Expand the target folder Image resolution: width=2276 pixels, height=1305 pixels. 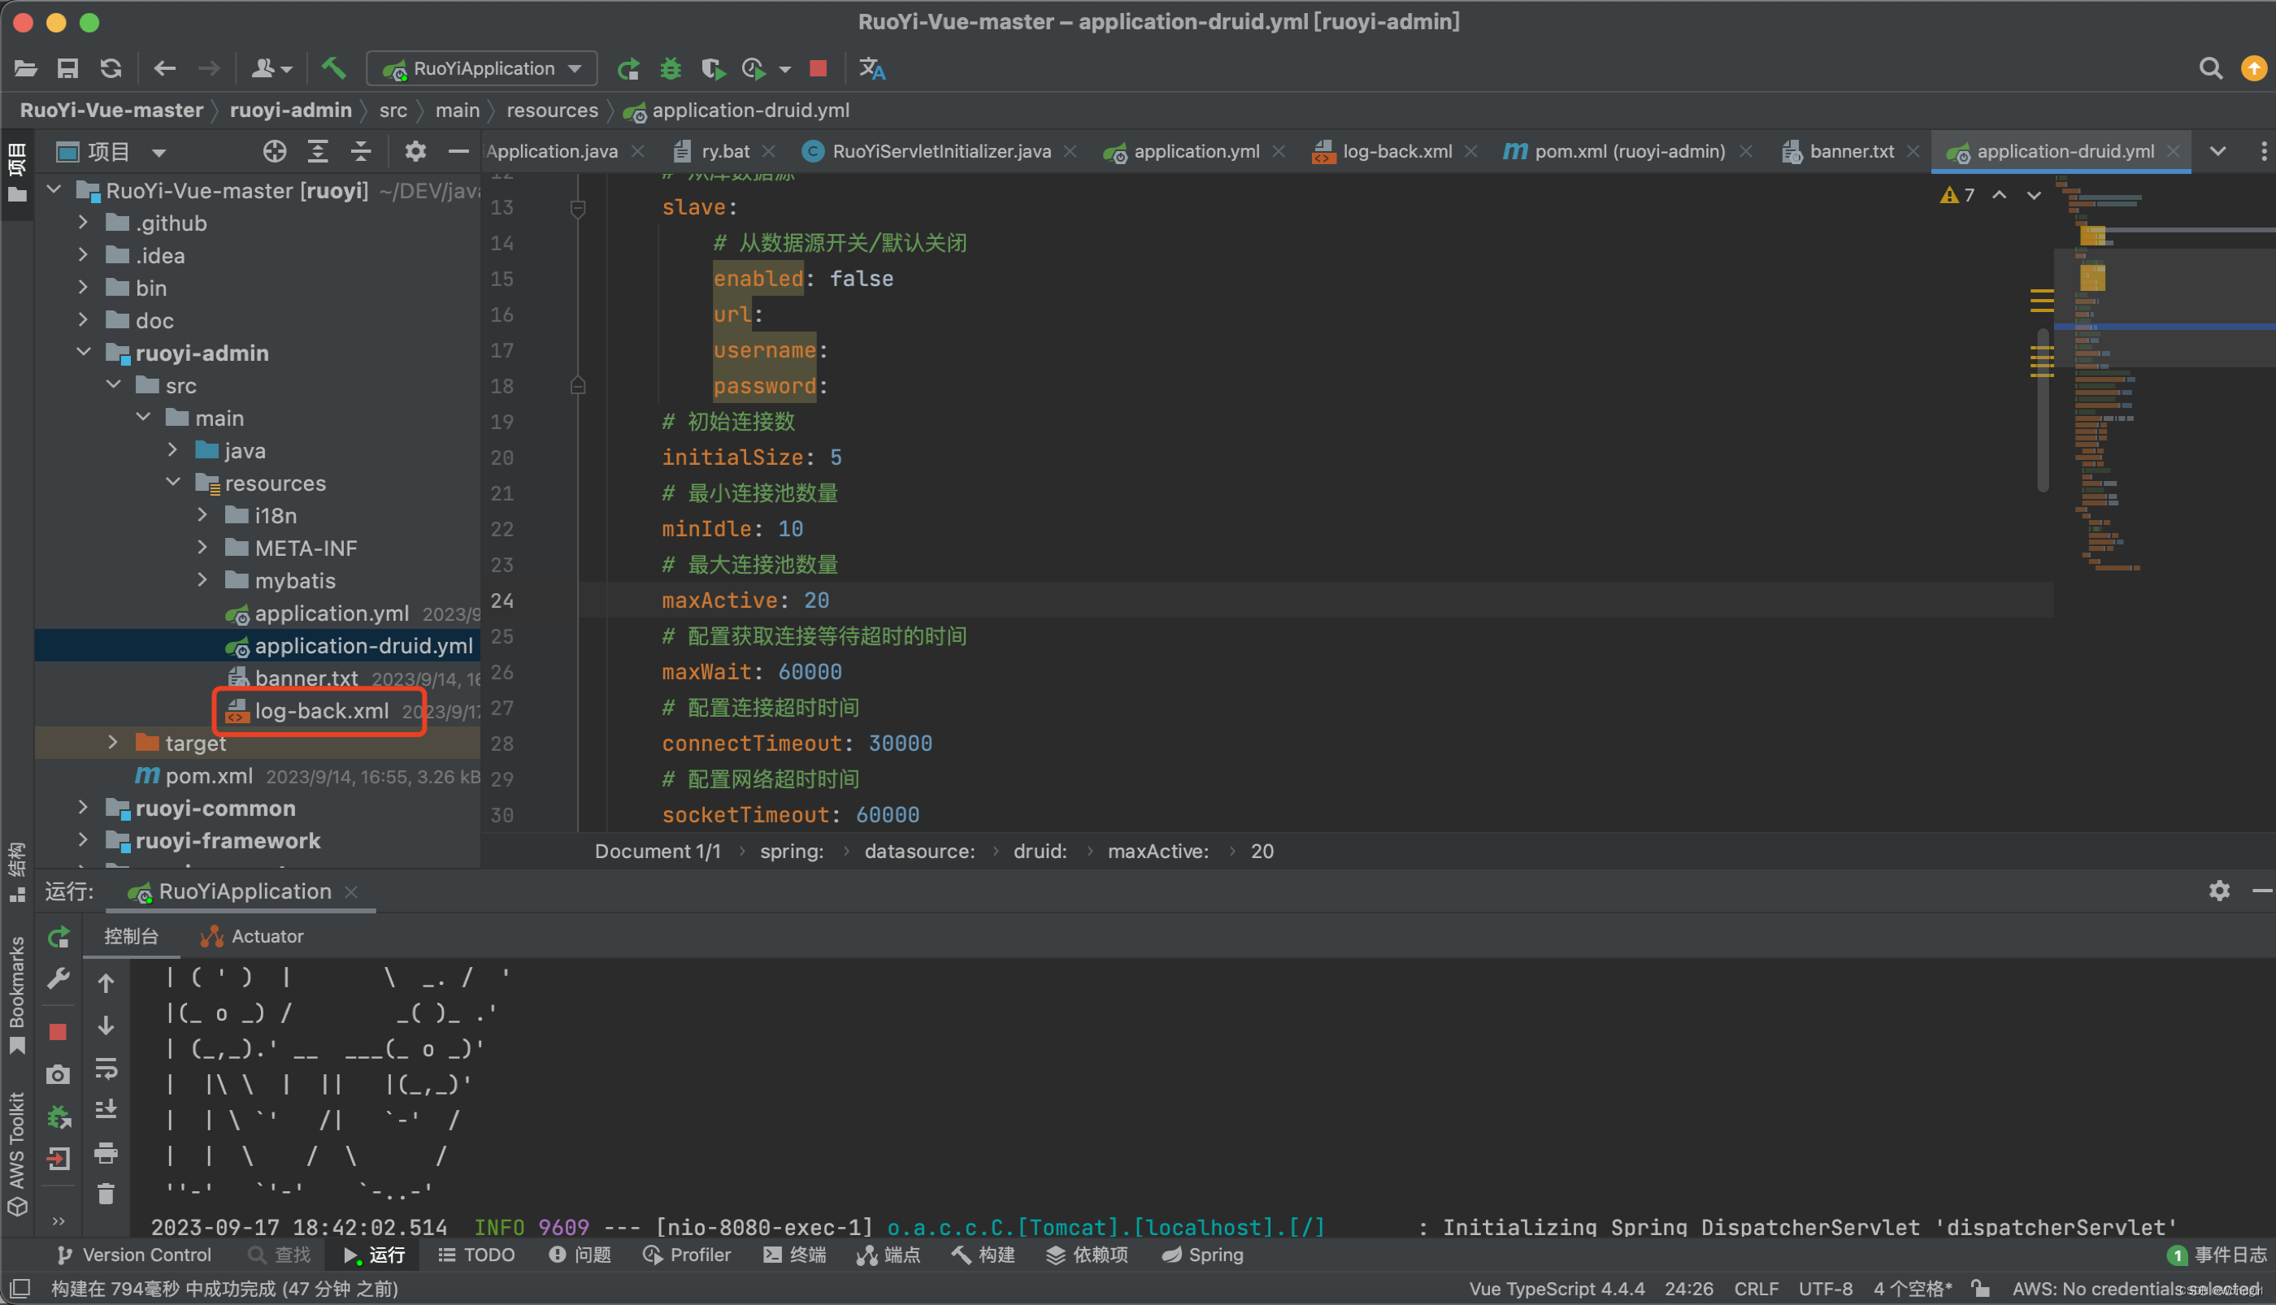[x=113, y=742]
